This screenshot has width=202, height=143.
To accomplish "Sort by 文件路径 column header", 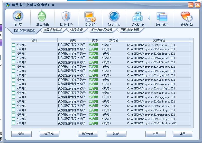I will pyautogui.click(x=159, y=40).
